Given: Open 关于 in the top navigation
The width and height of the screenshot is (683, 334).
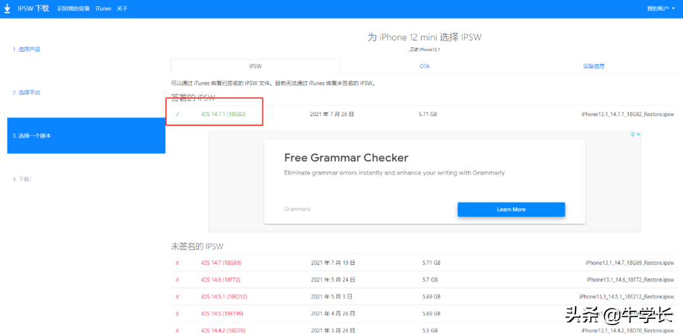Looking at the screenshot, I should (x=123, y=9).
